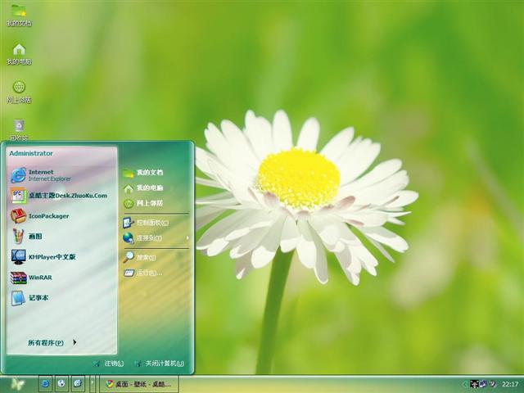The height and width of the screenshot is (393, 524).
Task: Choose 搜索 in the Start menu
Action: point(146,257)
